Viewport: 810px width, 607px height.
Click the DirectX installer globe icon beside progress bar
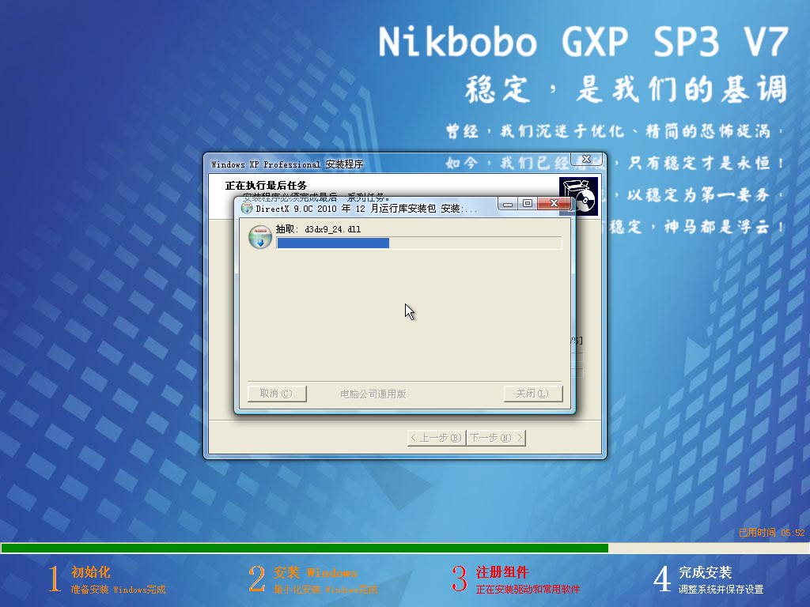pyautogui.click(x=260, y=237)
